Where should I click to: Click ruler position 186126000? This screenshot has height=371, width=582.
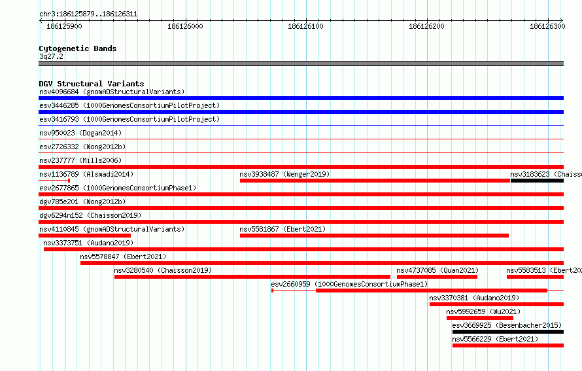[x=185, y=26]
